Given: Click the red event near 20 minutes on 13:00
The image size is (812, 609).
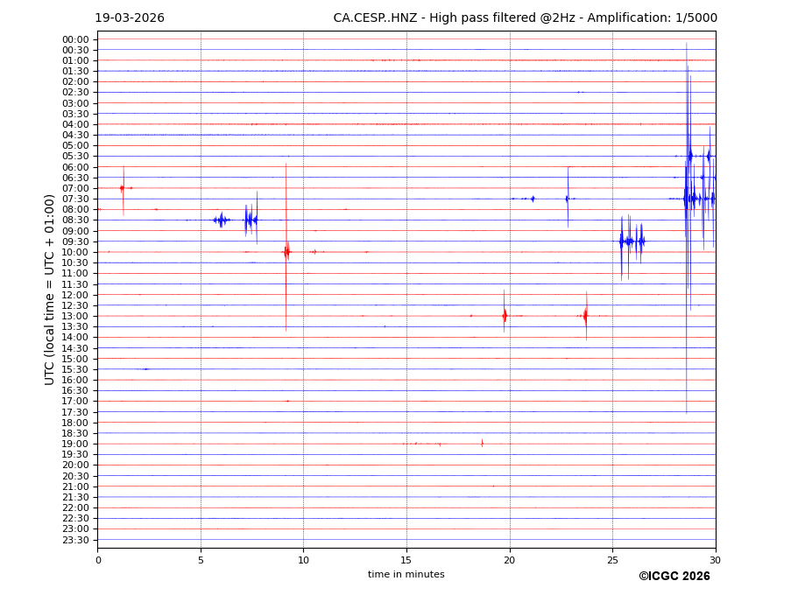Looking at the screenshot, I should pyautogui.click(x=505, y=316).
